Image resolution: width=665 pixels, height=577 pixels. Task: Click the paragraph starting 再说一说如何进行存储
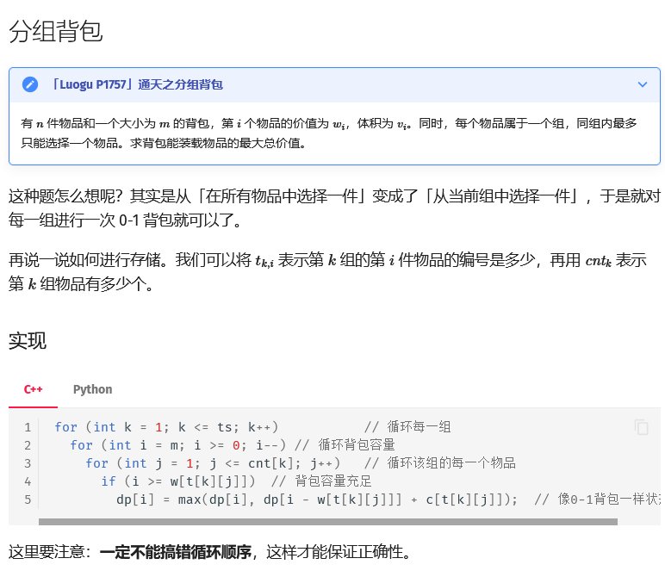(327, 272)
